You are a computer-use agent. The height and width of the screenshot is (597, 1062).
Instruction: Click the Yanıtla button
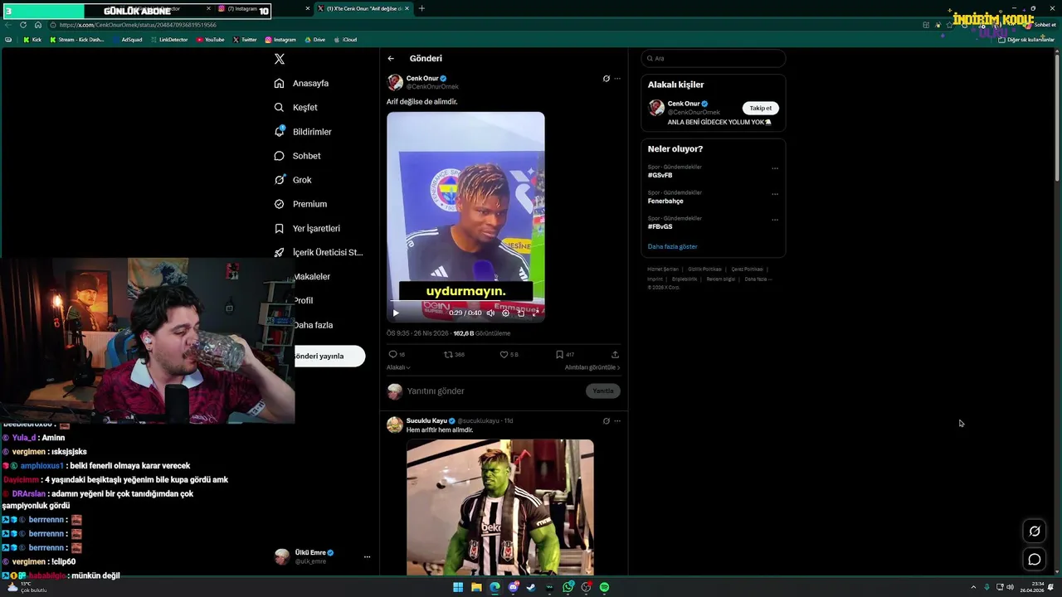(x=603, y=391)
